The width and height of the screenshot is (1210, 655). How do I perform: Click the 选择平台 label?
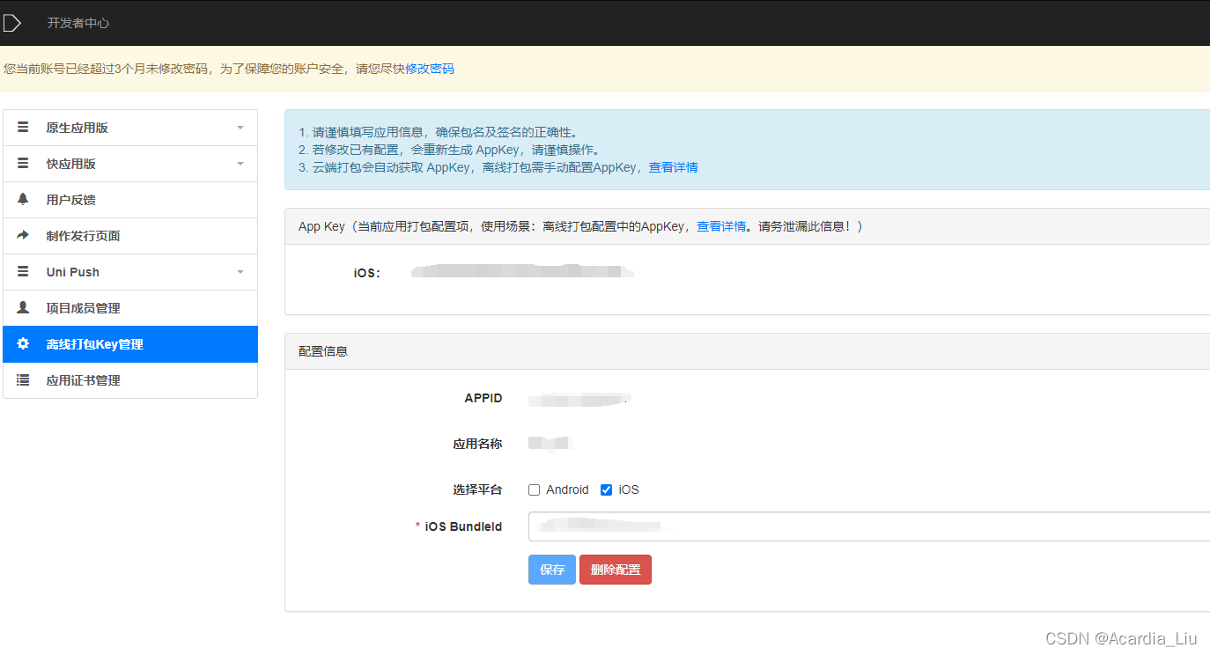[477, 489]
